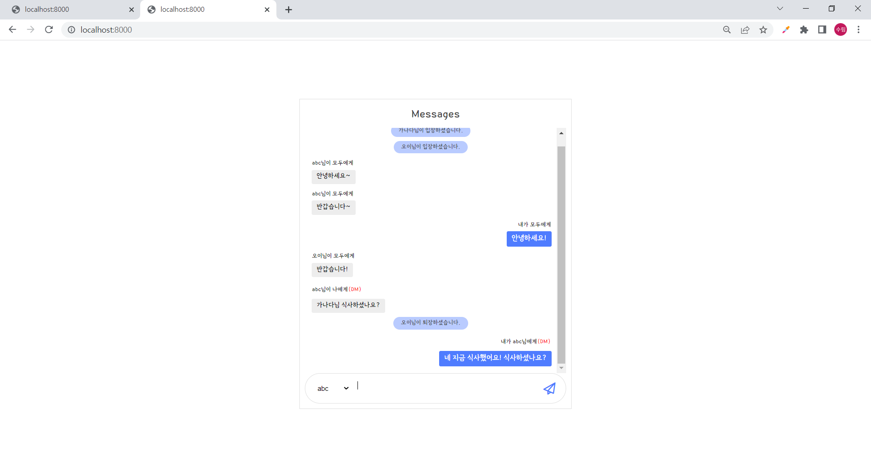The height and width of the screenshot is (467, 871).
Task: Click the share icon in the toolbar
Action: point(745,29)
